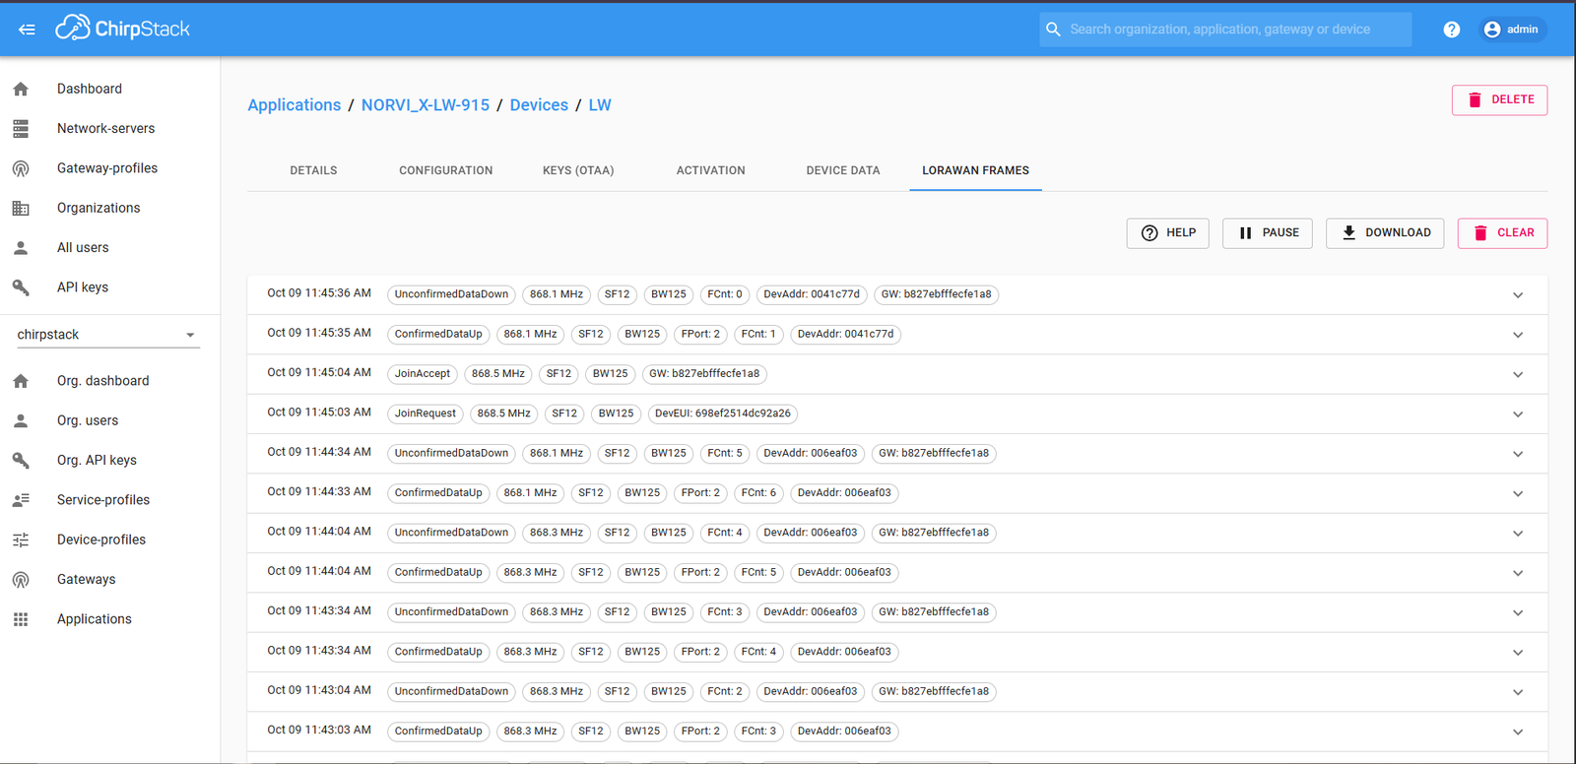Viewport: 1576px width, 764px height.
Task: Click the Org. API keys key icon
Action: [x=21, y=461]
